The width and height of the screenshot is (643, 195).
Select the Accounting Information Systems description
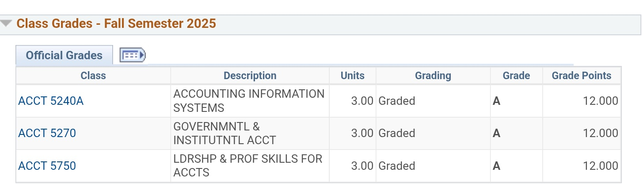tap(249, 101)
